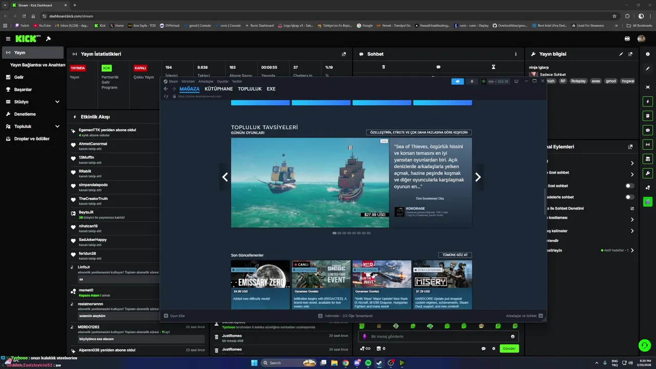Pop out the Yayın bilgisi panel
The height and width of the screenshot is (369, 656).
630,54
